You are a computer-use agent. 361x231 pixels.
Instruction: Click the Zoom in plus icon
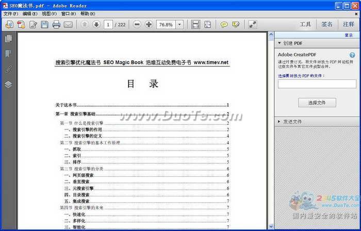tap(149, 24)
